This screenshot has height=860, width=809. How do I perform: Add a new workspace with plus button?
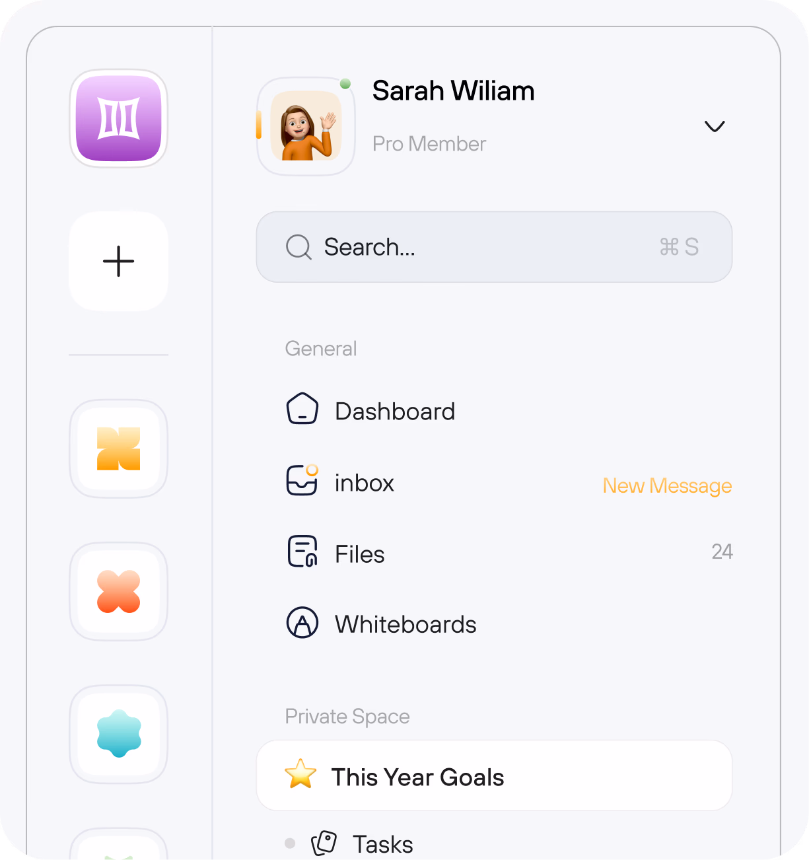tap(119, 261)
